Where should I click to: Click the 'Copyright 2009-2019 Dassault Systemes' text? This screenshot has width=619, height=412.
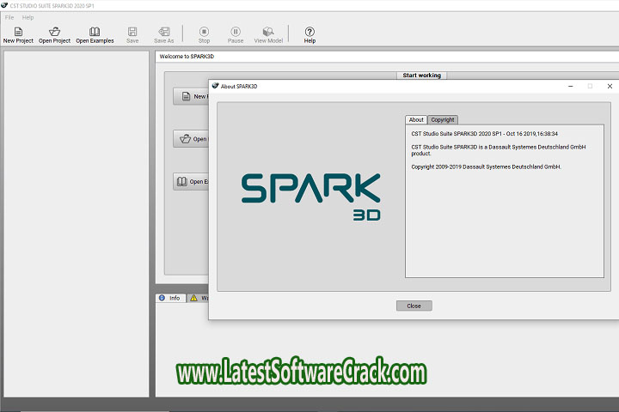coord(486,167)
